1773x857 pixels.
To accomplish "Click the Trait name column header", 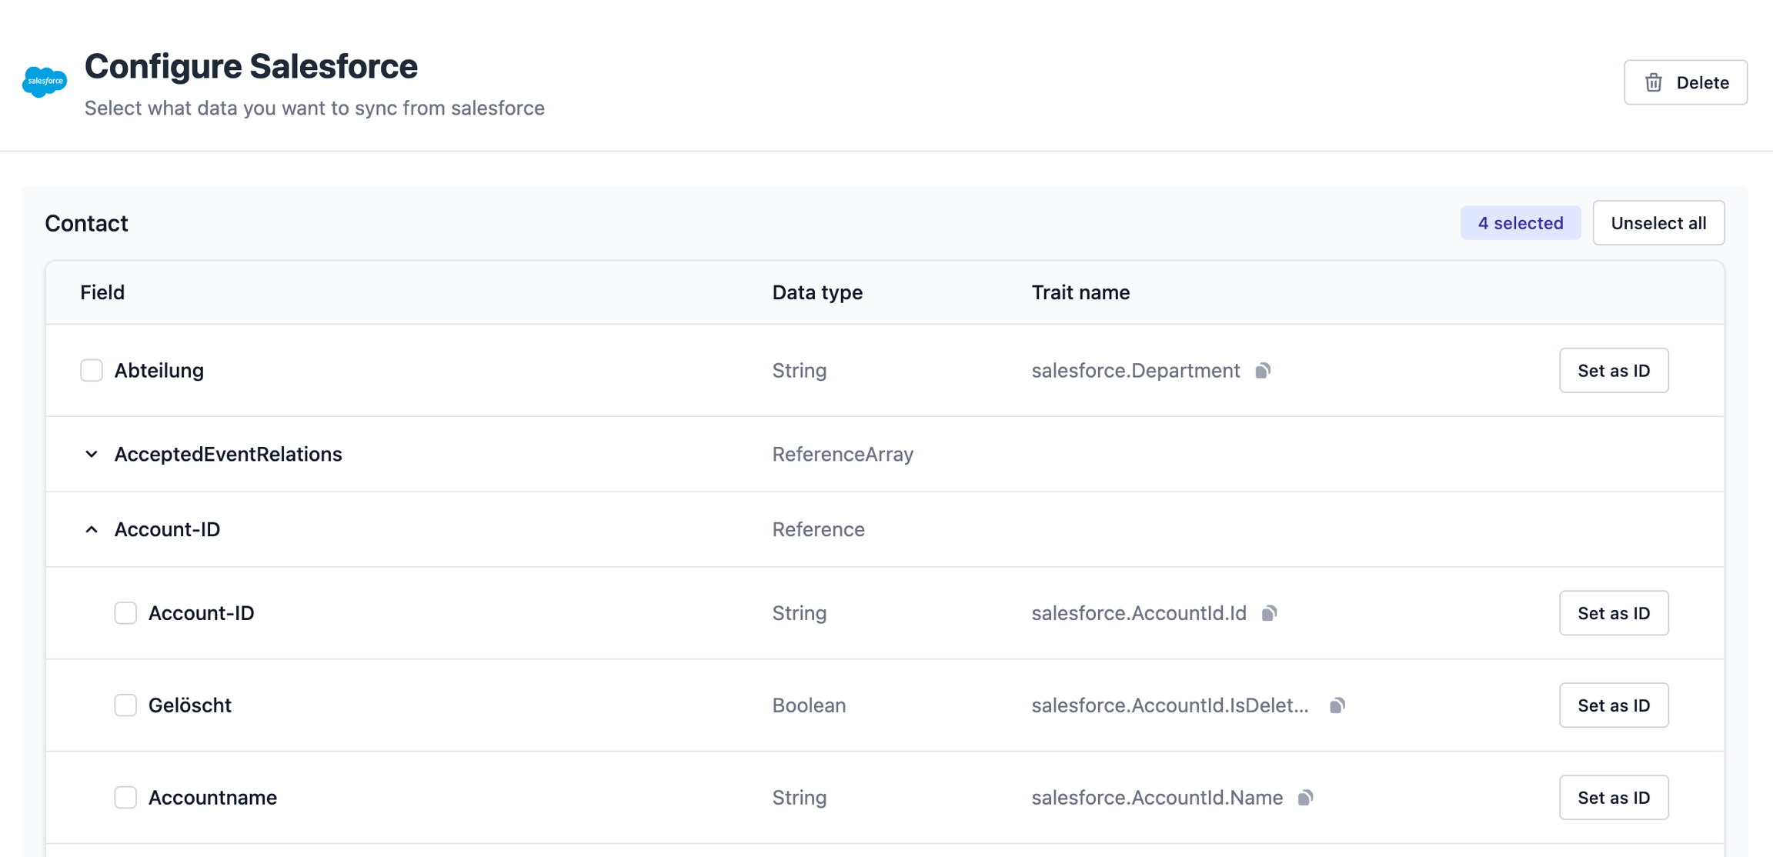I will click(1080, 292).
